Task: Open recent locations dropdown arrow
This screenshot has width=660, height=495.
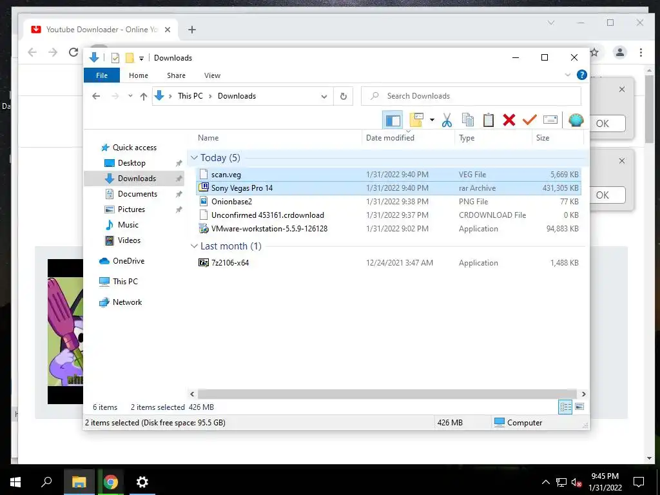Action: pyautogui.click(x=130, y=96)
